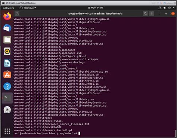Show Applications grid button
Screen dimensions: 177x138
click(x=7, y=131)
